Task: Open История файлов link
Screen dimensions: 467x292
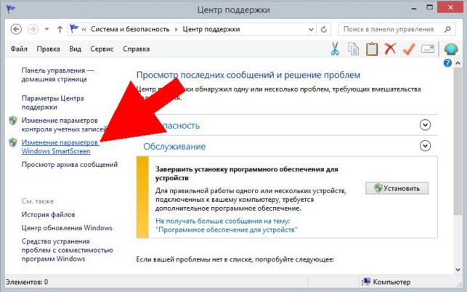Action: [x=48, y=214]
